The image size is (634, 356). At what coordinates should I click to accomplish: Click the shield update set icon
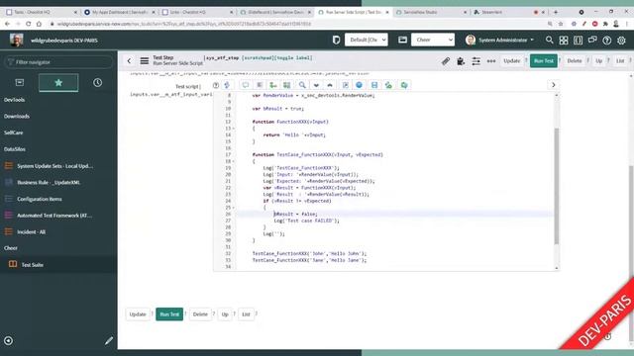coord(336,40)
